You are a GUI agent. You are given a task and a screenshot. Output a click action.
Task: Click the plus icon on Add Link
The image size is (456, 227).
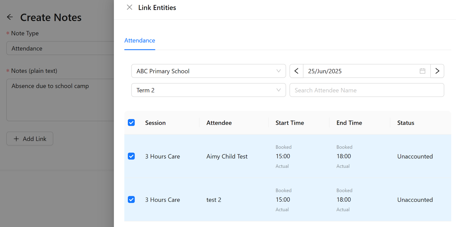tap(16, 139)
